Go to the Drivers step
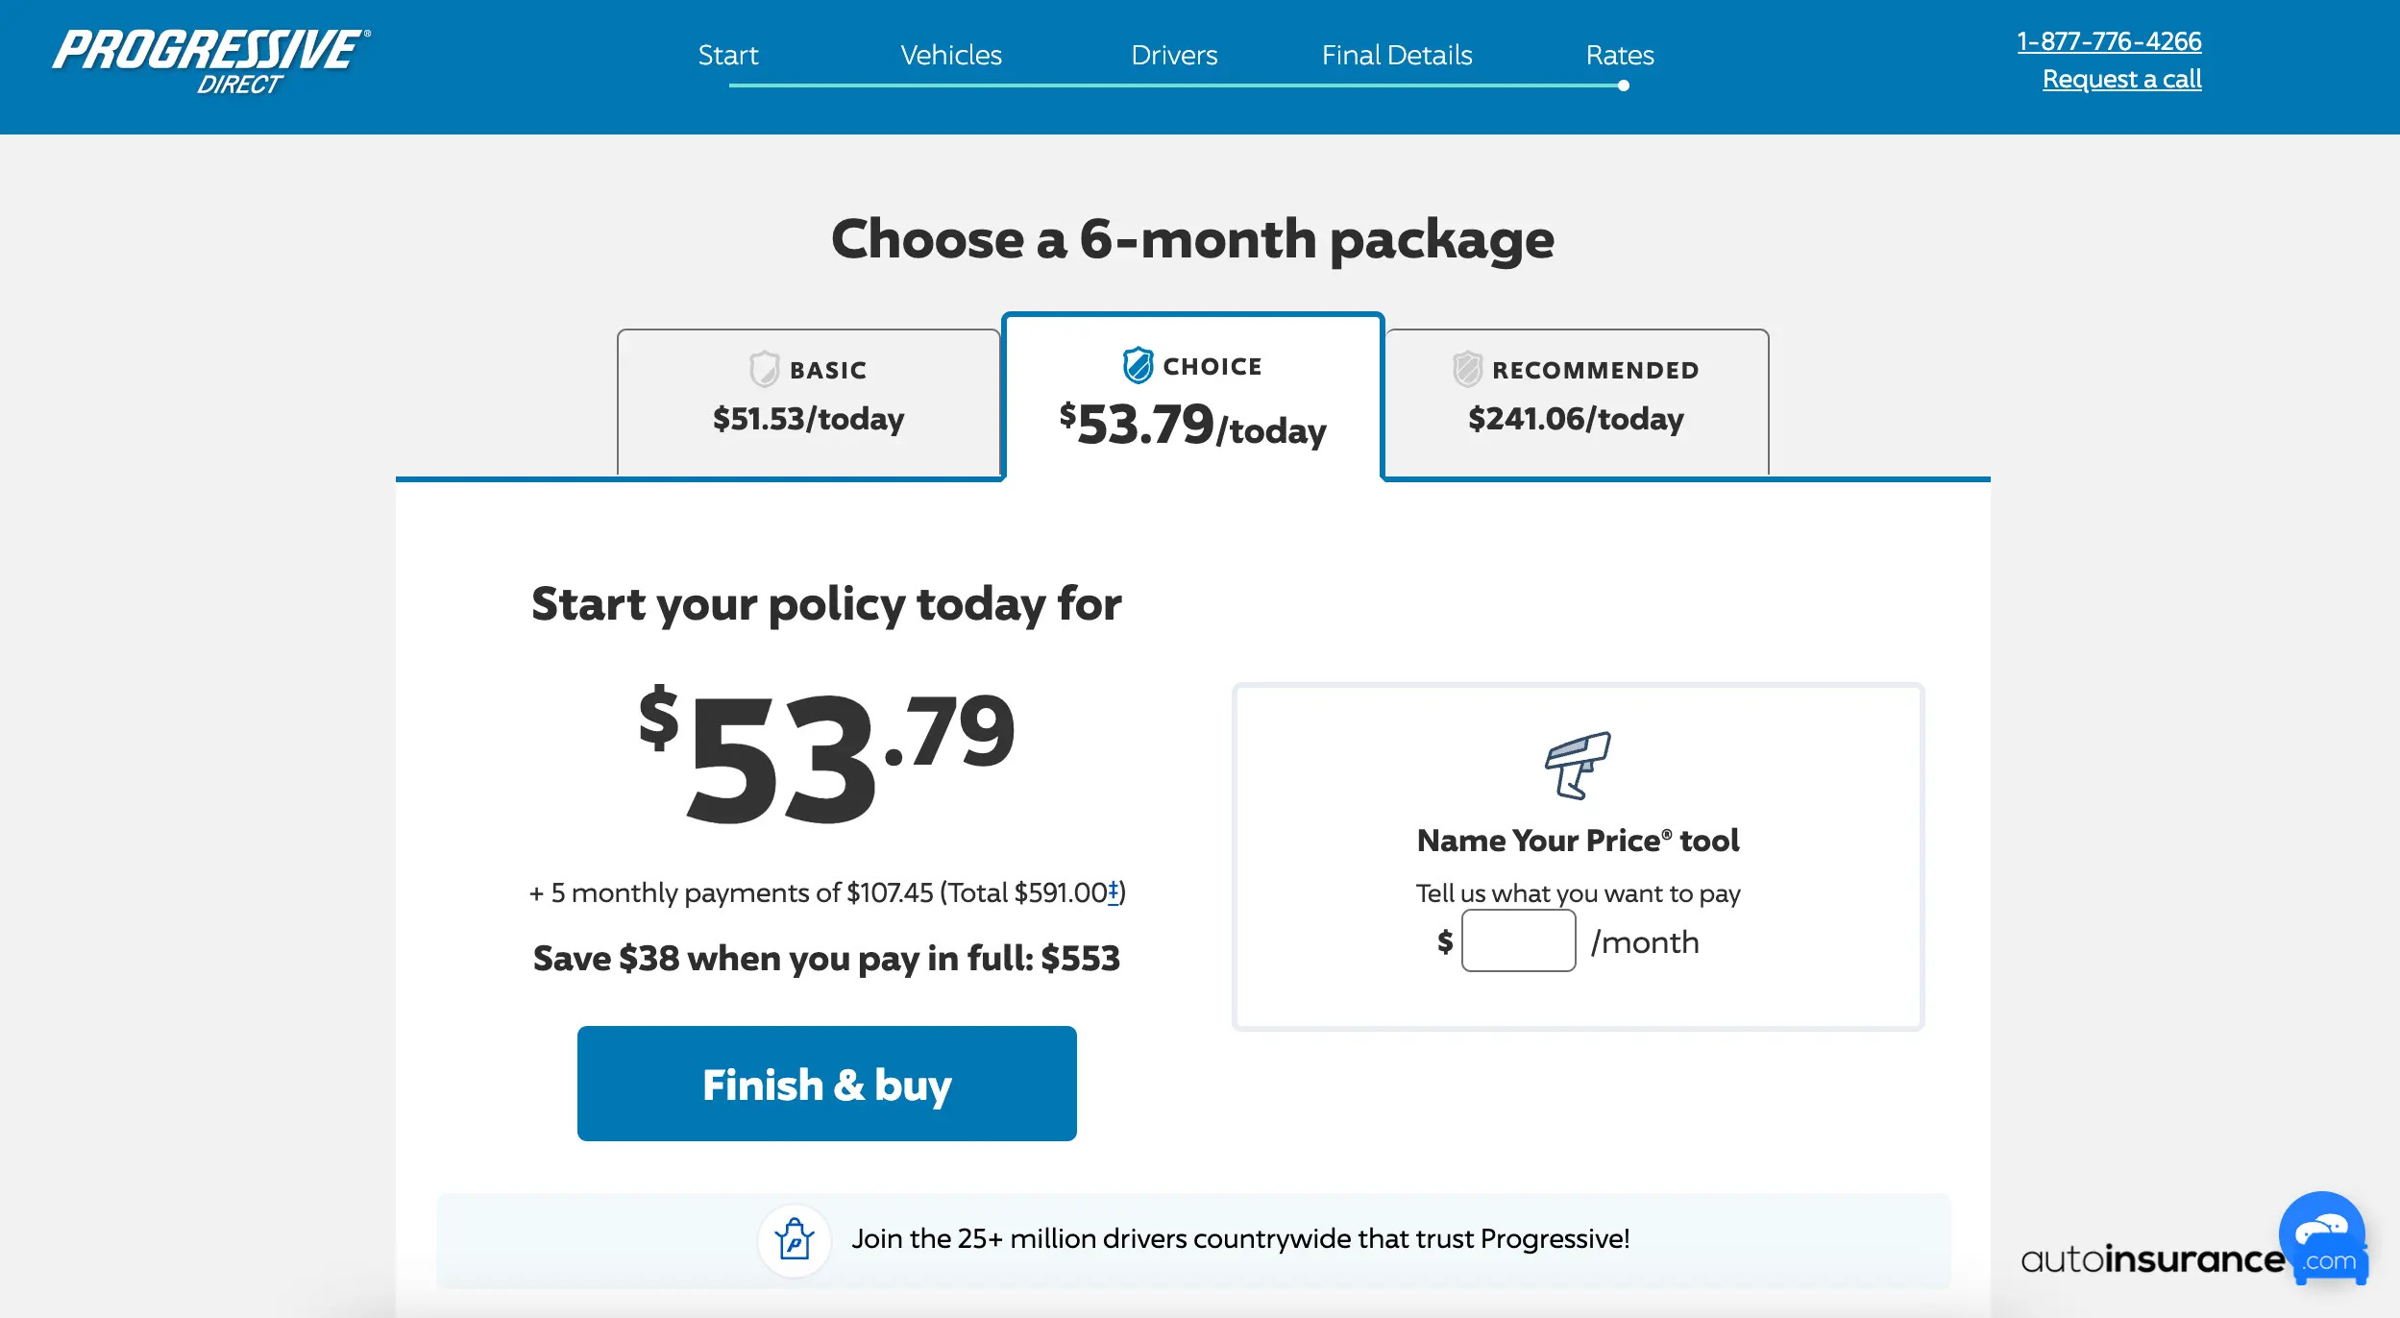Screen dimensions: 2400x1318 point(1174,55)
